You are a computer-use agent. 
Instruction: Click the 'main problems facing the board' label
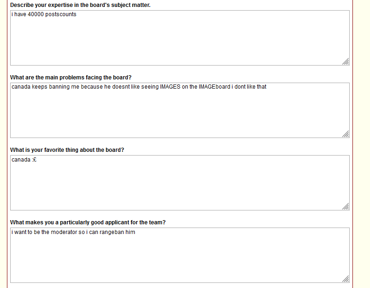point(71,78)
